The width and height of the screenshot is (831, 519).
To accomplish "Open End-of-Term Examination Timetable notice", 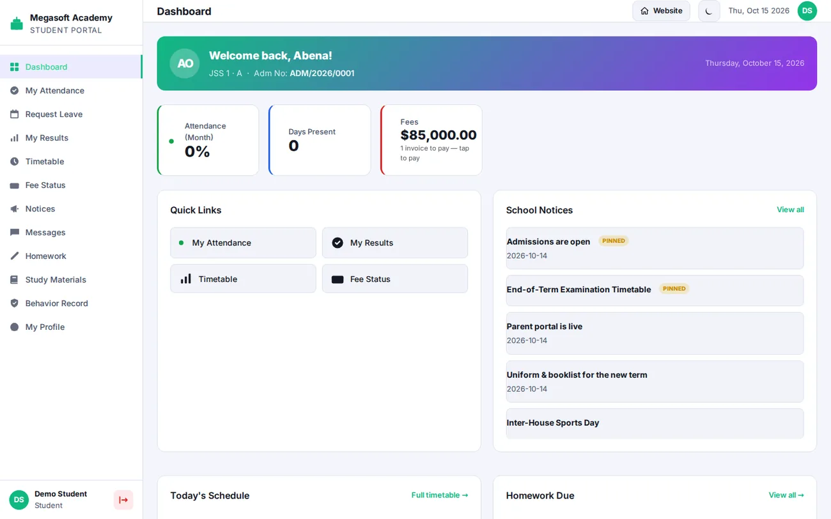I will [655, 291].
